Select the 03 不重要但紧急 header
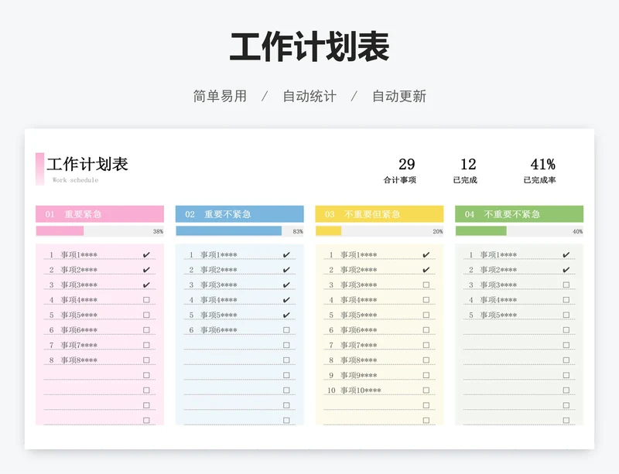Image resolution: width=619 pixels, height=474 pixels. 379,214
